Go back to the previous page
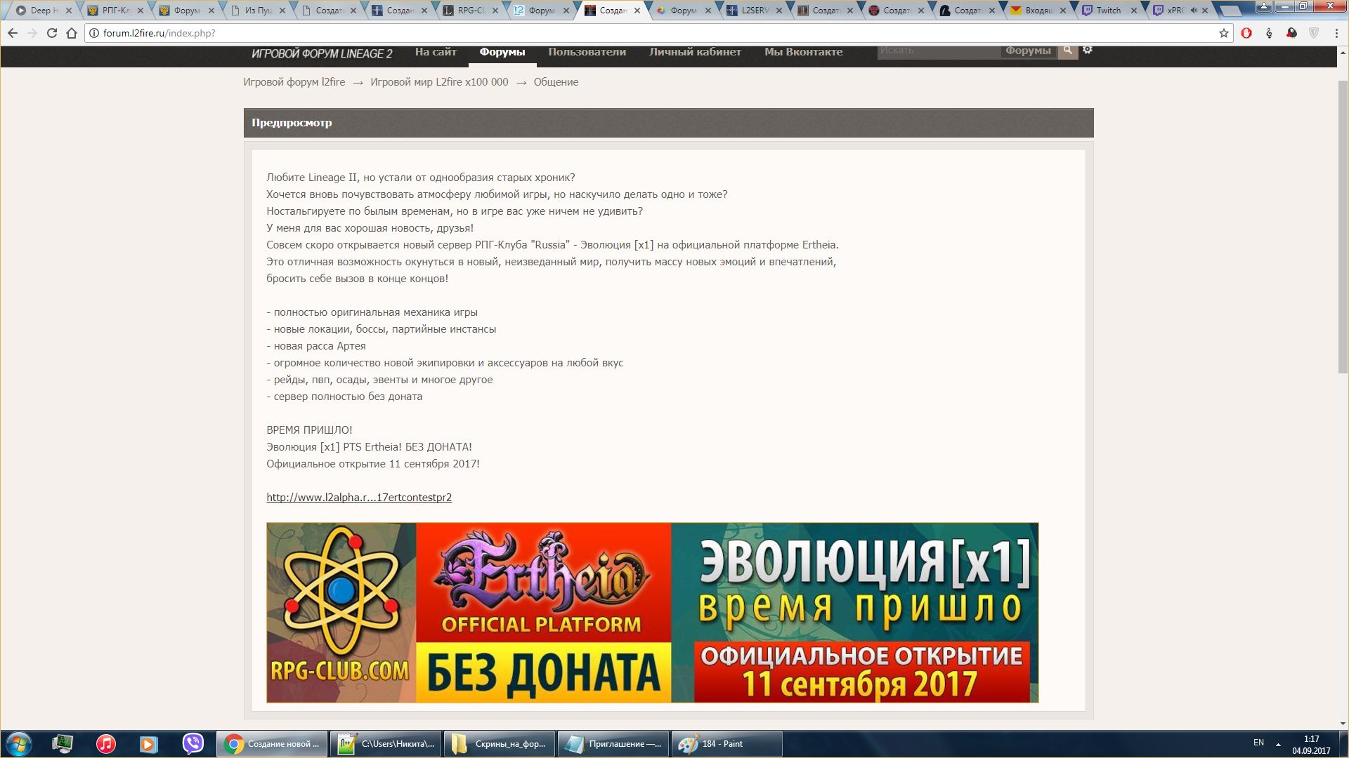The width and height of the screenshot is (1349, 758). click(13, 33)
